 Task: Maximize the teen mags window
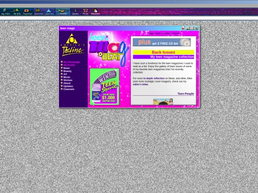(x=192, y=29)
